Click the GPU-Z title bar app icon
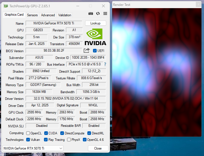The height and width of the screenshot is (156, 204). [x=6, y=6]
